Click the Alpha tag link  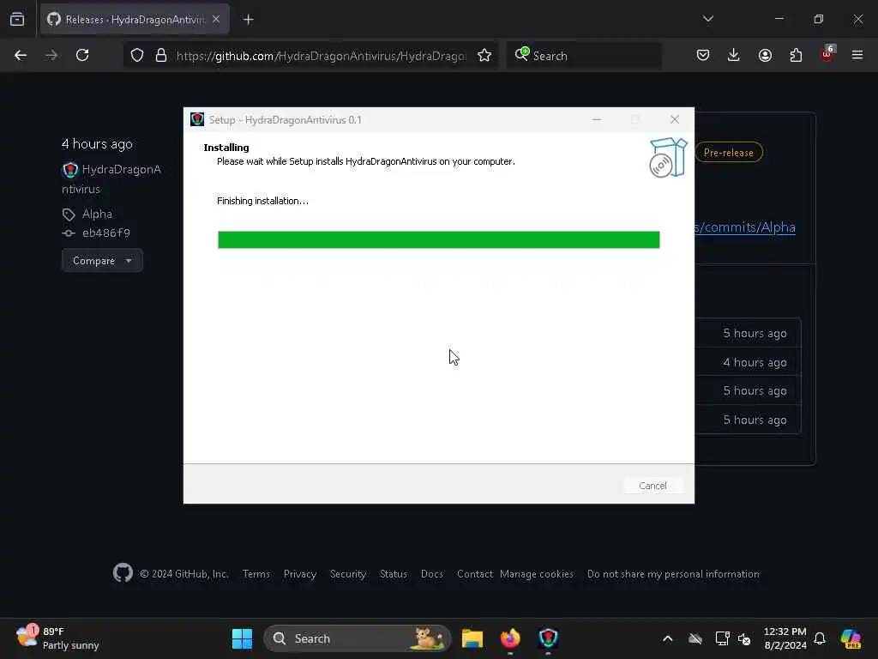[97, 214]
